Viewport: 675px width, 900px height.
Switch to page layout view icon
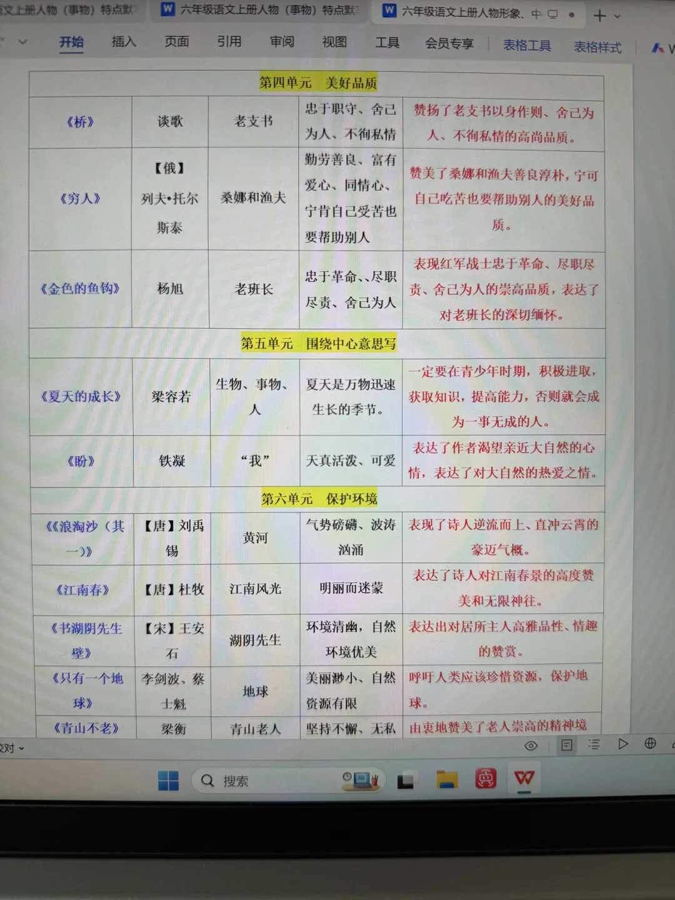[567, 744]
